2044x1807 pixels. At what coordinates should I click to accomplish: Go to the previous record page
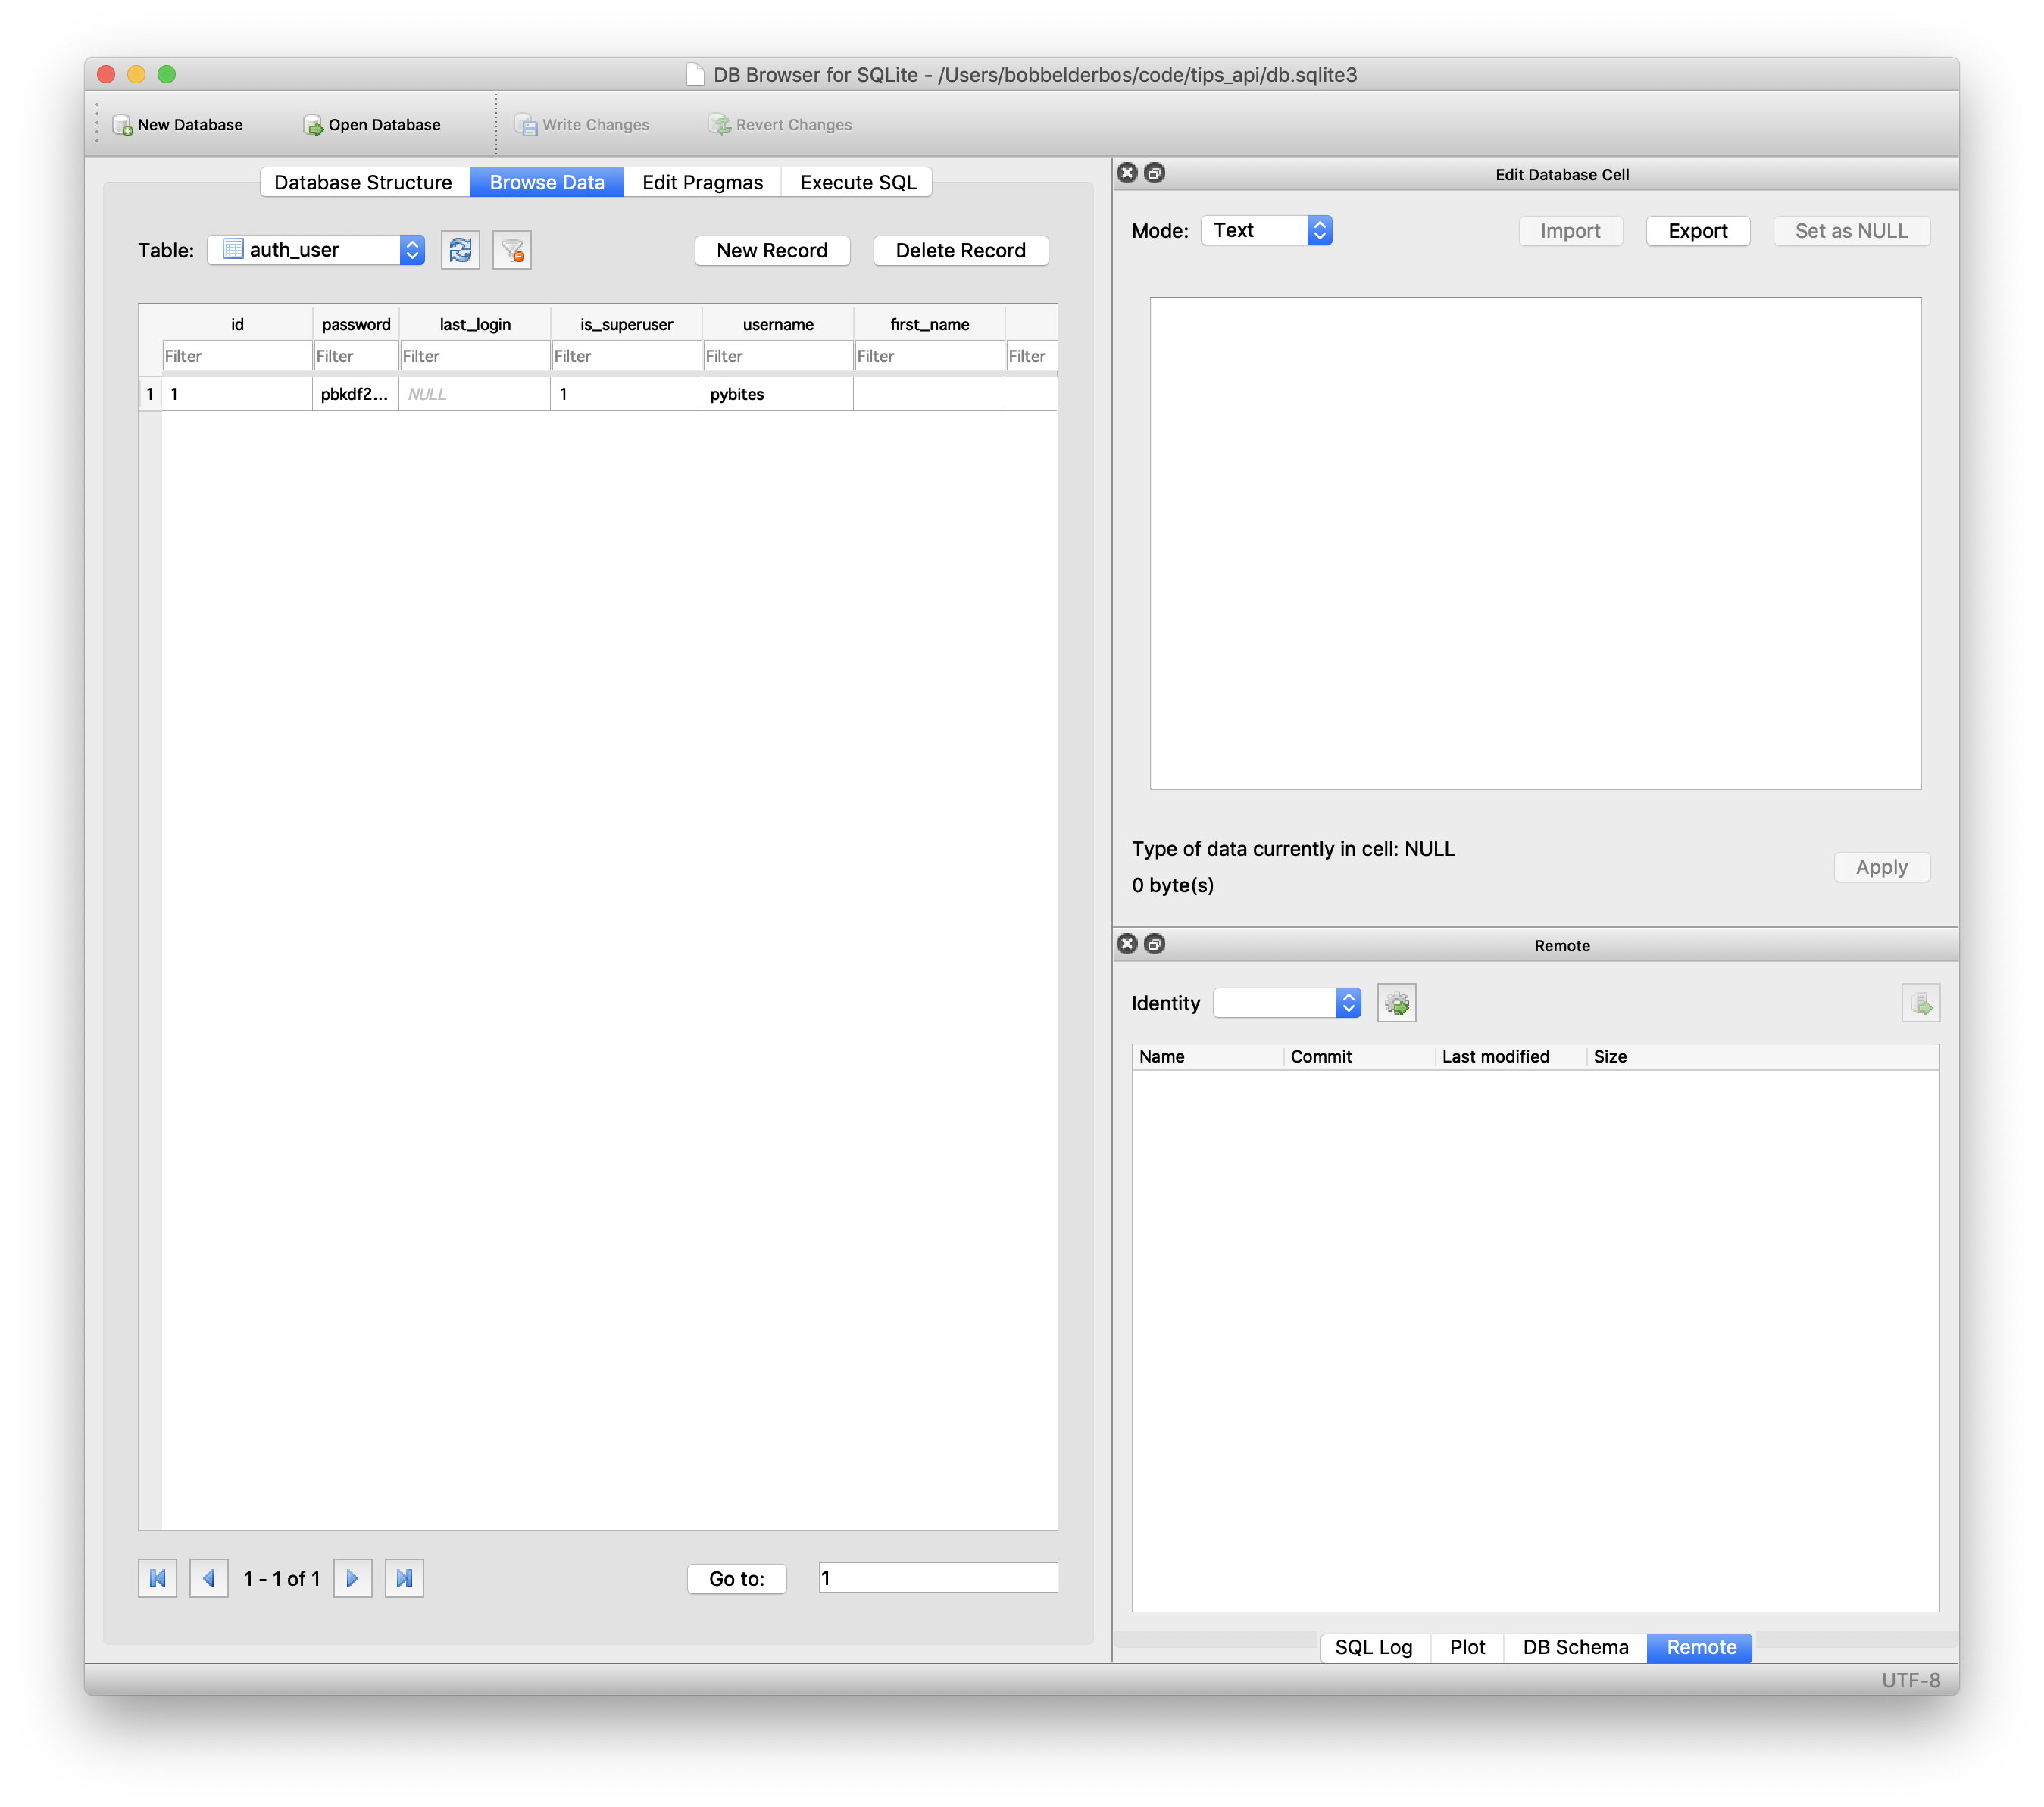tap(209, 1578)
